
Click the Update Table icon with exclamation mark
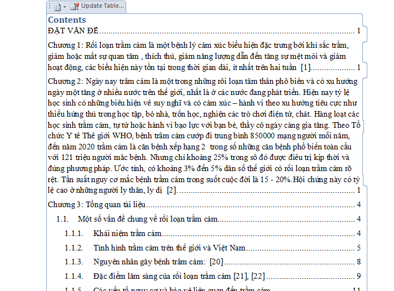point(74,7)
